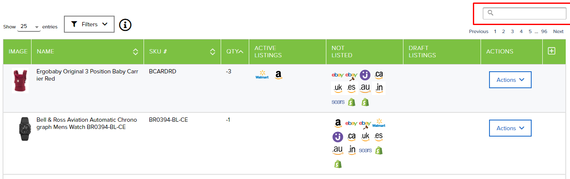The image size is (570, 179).
Task: Click Sears icon in the Ergobaby row
Action: pos(338,102)
